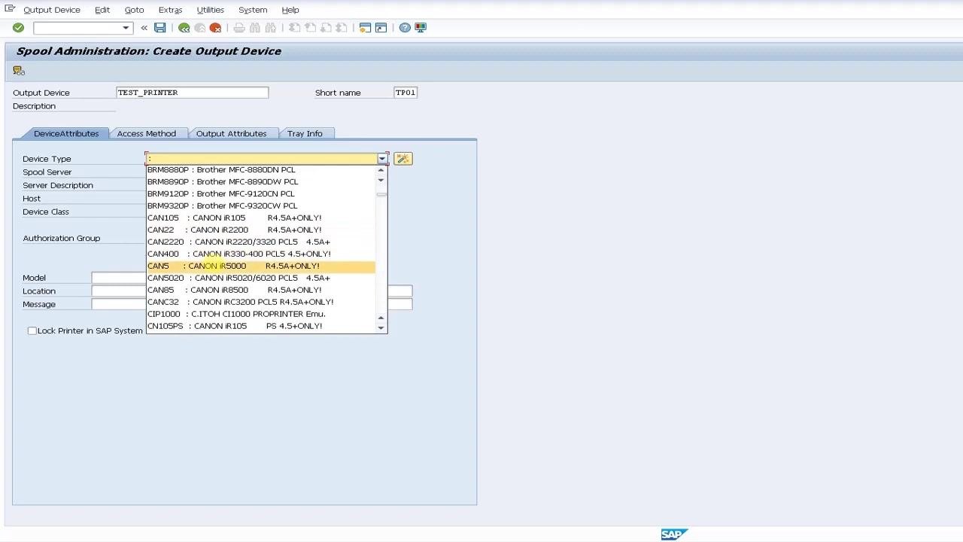Click icon below Spool Administration title
The width and height of the screenshot is (963, 542).
point(19,71)
